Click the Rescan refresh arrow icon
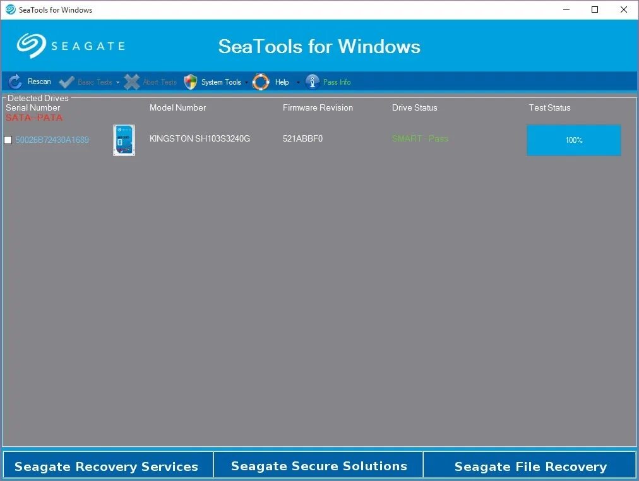This screenshot has width=639, height=481. point(15,82)
